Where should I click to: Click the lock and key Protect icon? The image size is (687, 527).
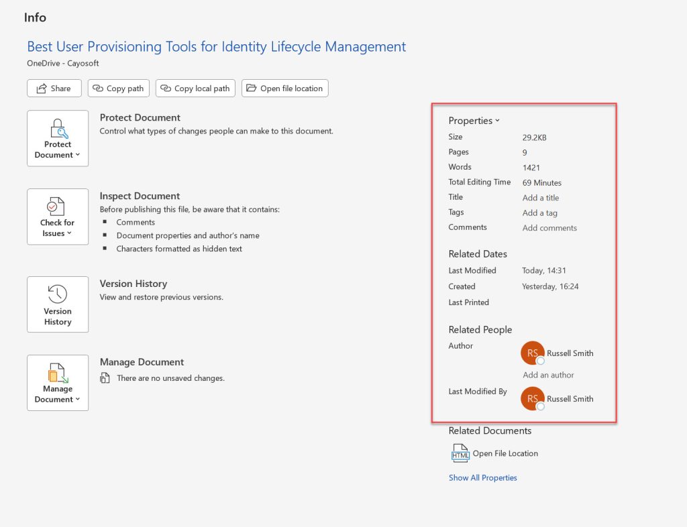58,128
